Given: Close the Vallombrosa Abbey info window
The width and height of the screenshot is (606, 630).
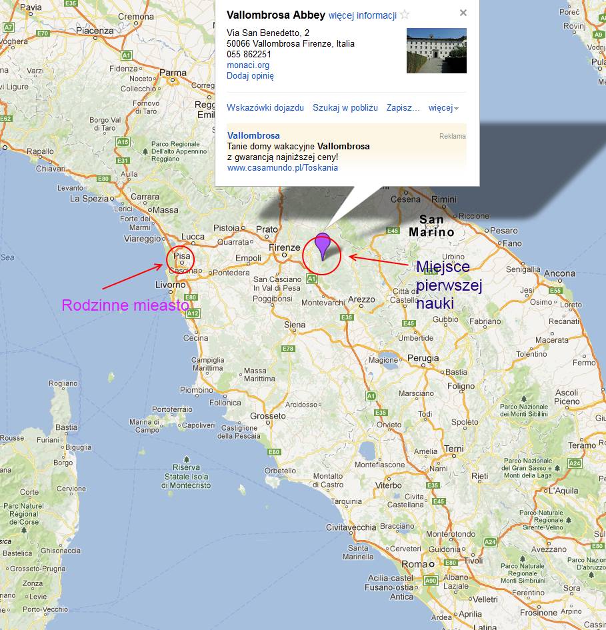Looking at the screenshot, I should [463, 13].
